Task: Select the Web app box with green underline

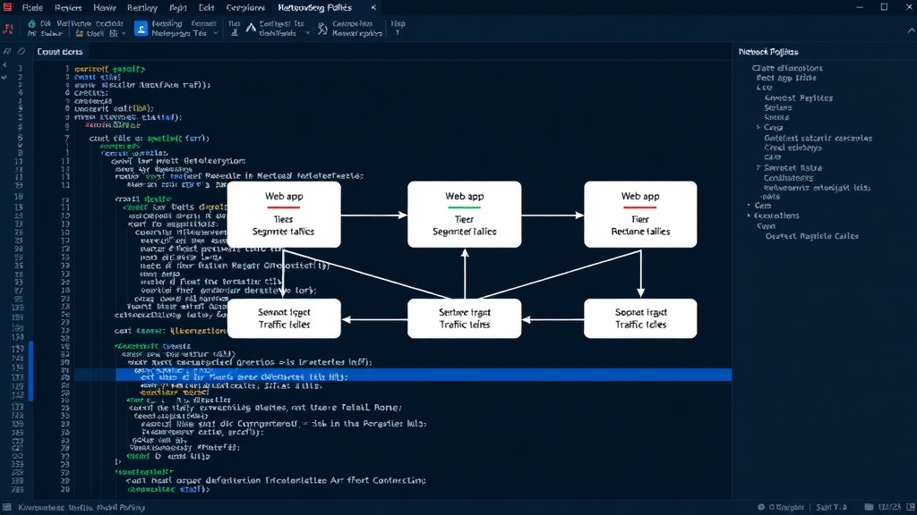Action: pos(465,214)
